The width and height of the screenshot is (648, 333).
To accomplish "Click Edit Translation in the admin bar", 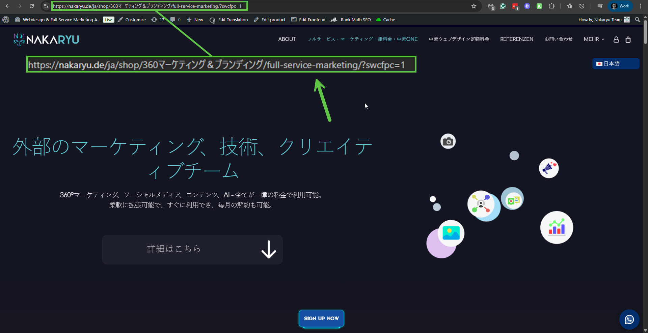I will pos(229,20).
